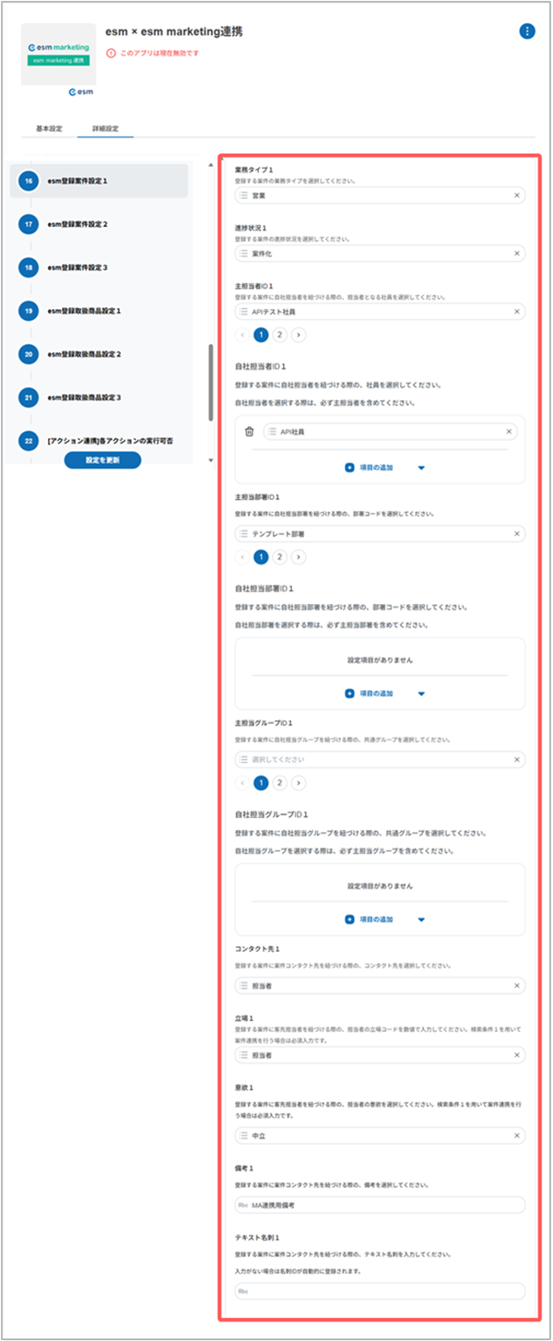
Task: Click the テキスト名刺1 input field
Action: (380, 1292)
